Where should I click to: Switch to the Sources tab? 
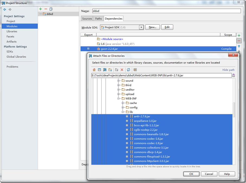coord(87,18)
